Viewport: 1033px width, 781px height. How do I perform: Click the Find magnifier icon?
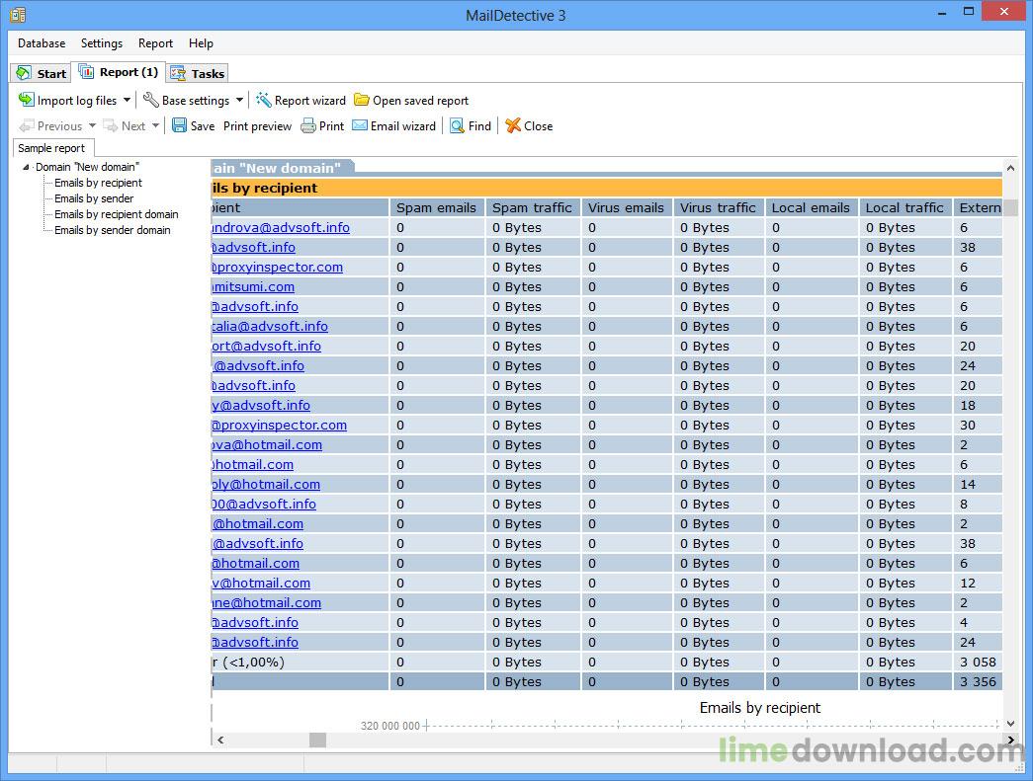458,125
